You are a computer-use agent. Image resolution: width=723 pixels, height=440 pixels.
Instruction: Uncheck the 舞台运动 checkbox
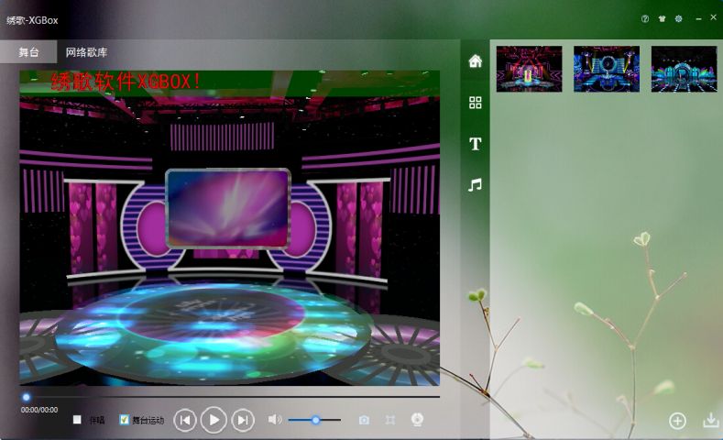click(125, 420)
